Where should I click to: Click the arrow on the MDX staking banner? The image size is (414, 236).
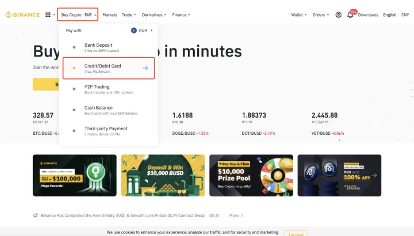(374, 175)
